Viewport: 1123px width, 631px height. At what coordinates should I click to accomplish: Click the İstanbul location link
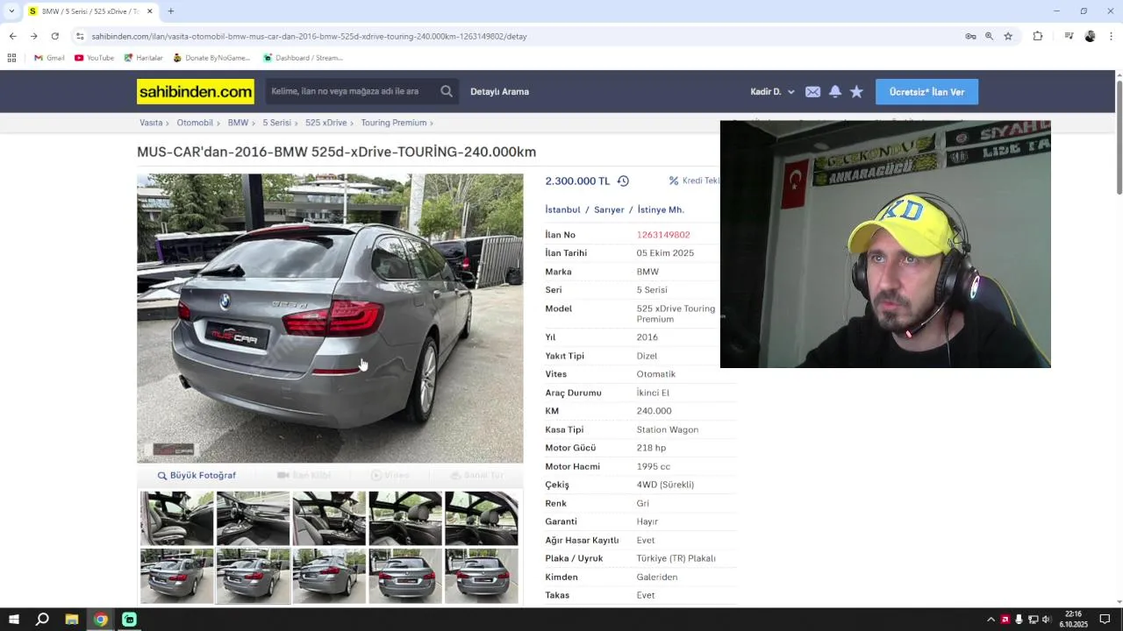(562, 209)
